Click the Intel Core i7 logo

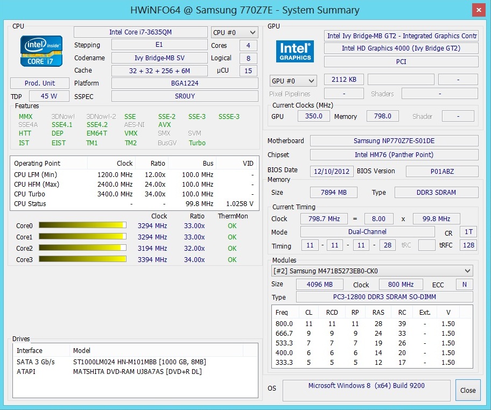(x=41, y=51)
